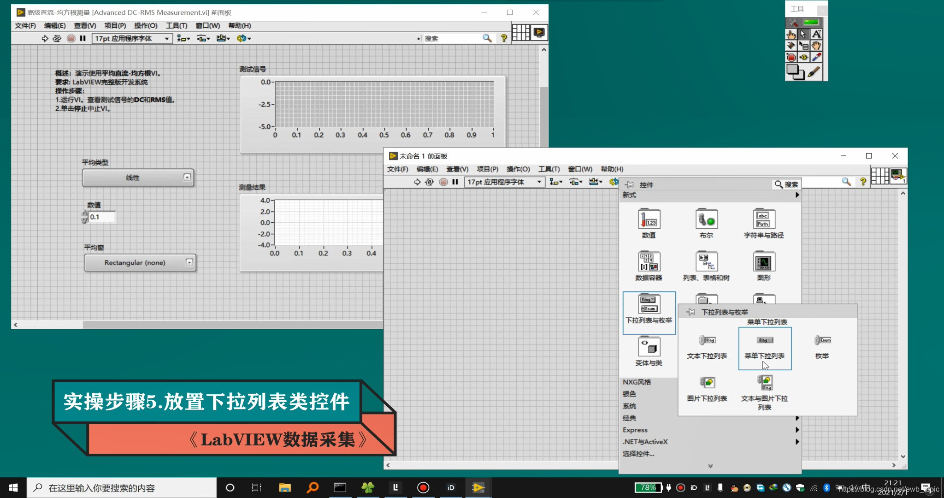Expand the Express palette category
Viewport: 944px width, 498px height.
(x=711, y=430)
